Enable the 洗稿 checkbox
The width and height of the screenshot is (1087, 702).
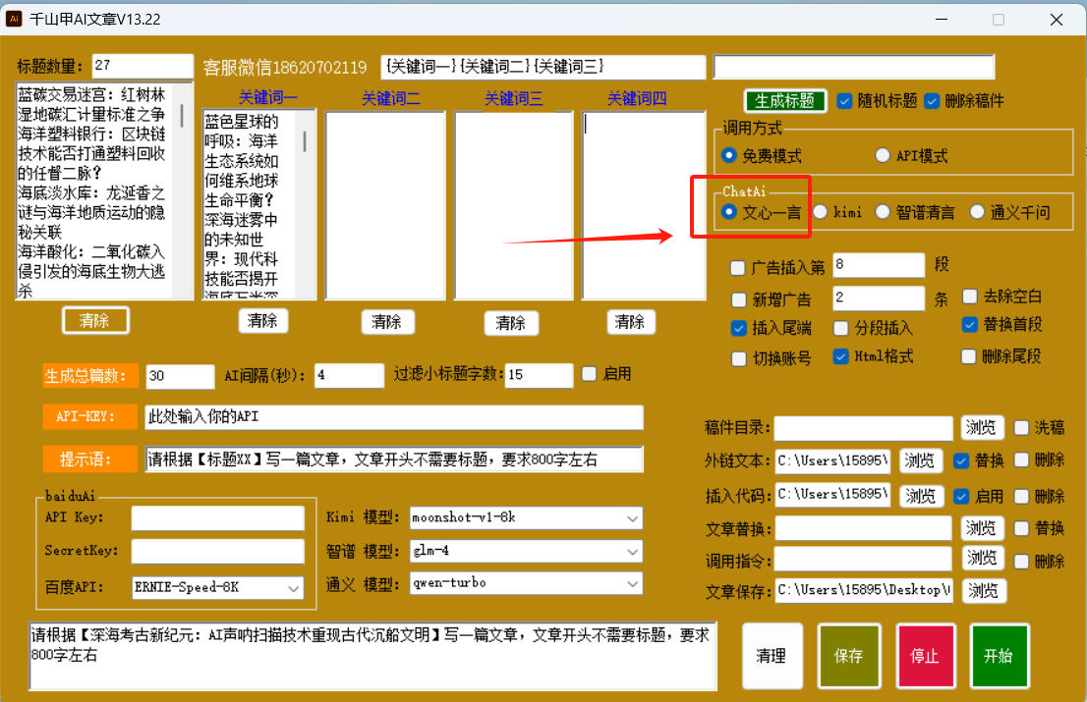(1022, 427)
